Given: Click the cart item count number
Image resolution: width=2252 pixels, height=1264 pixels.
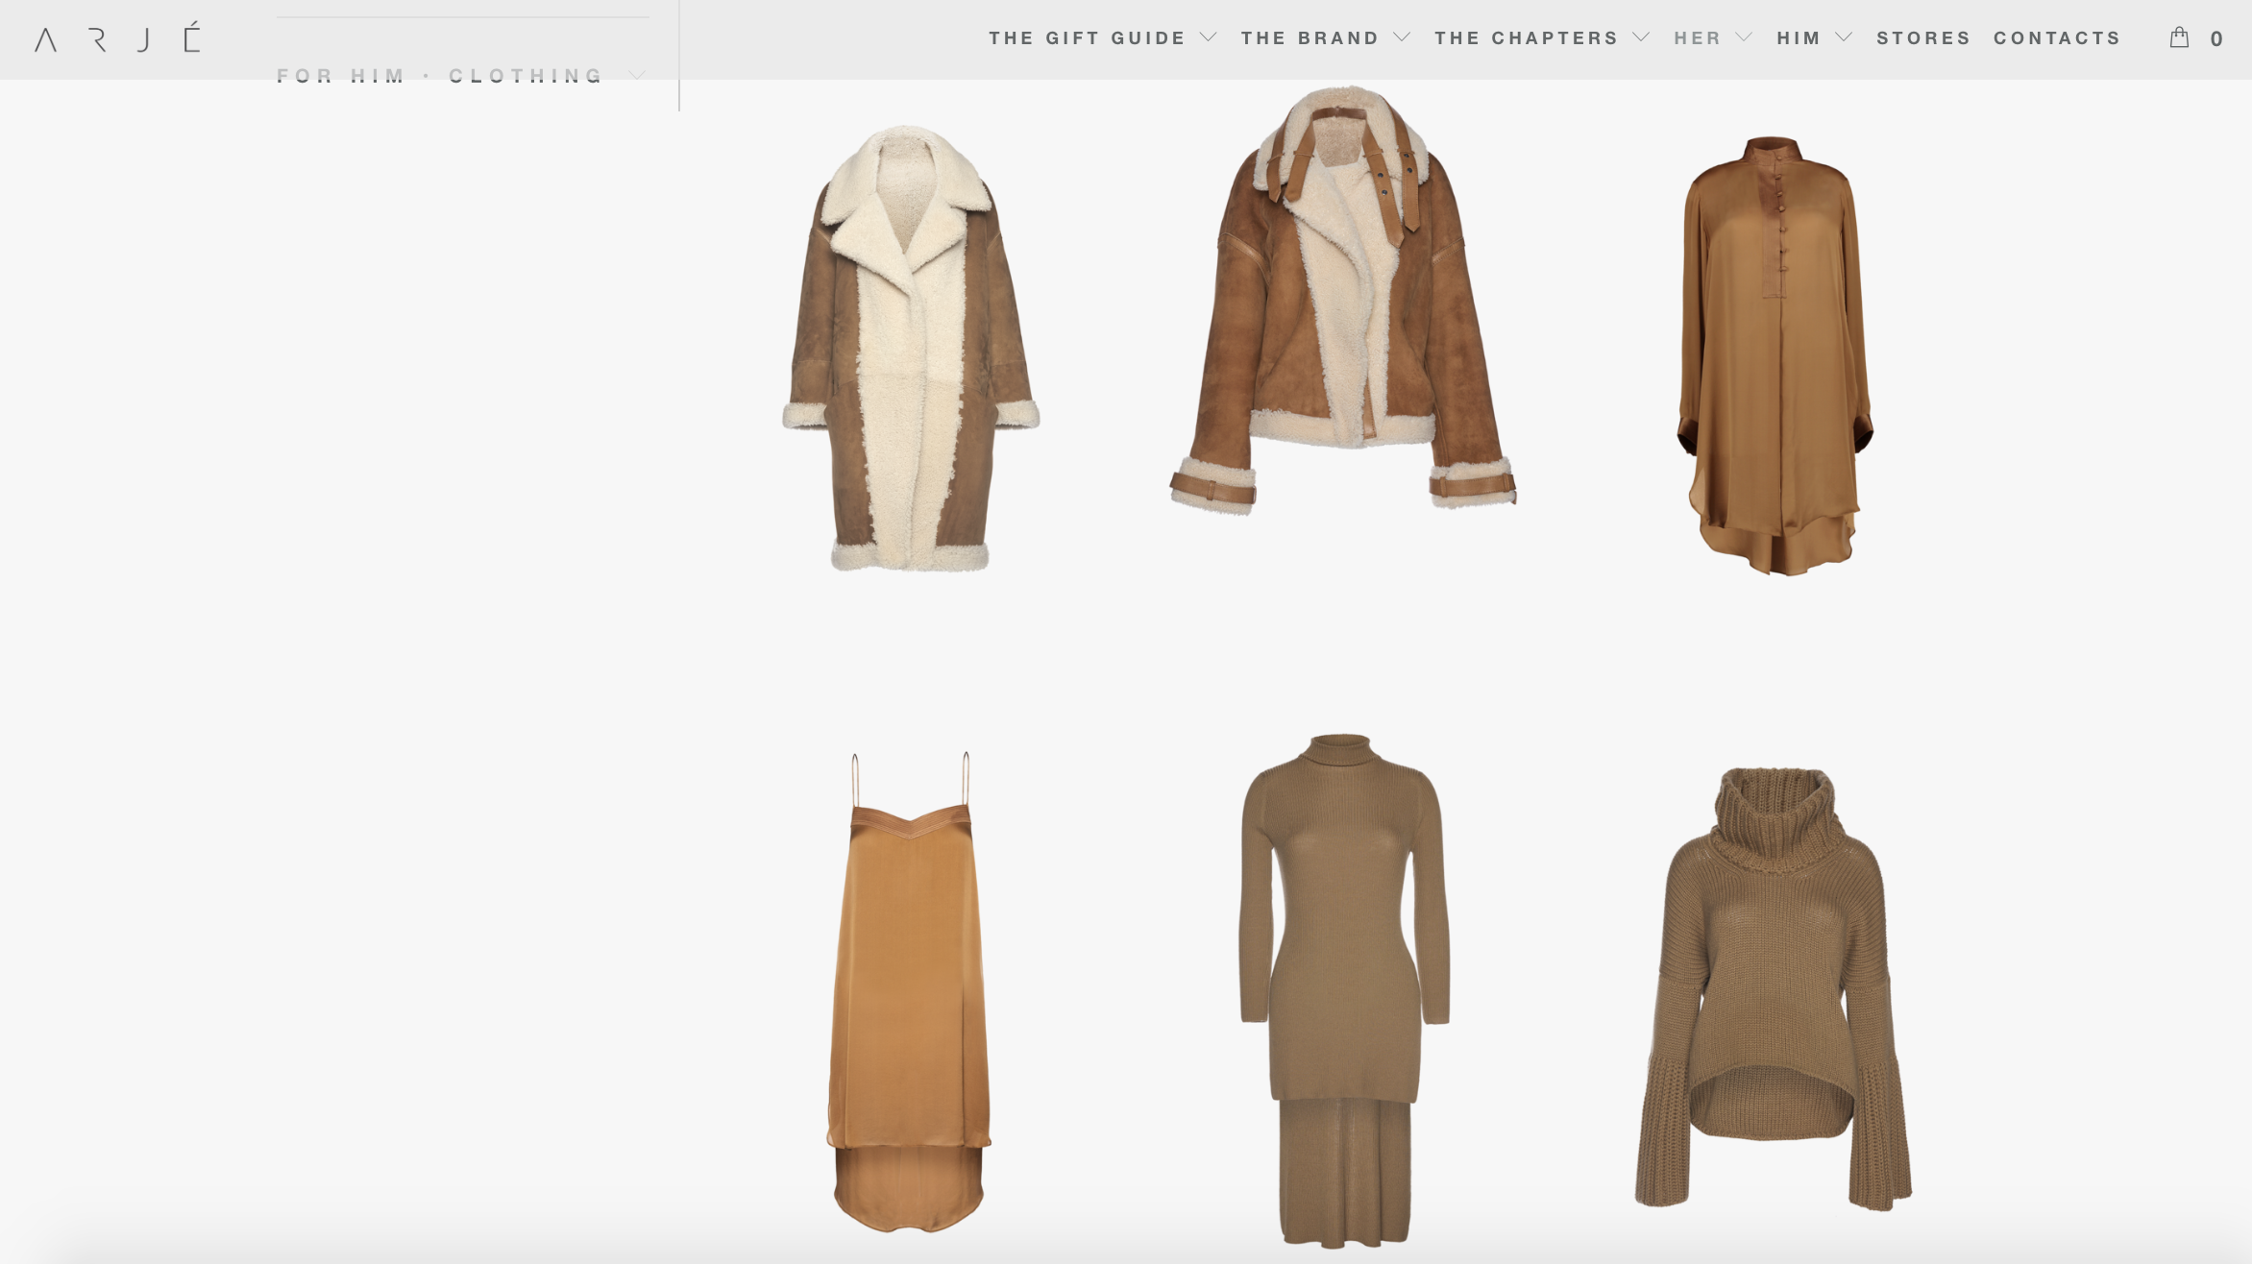Looking at the screenshot, I should [x=2216, y=39].
